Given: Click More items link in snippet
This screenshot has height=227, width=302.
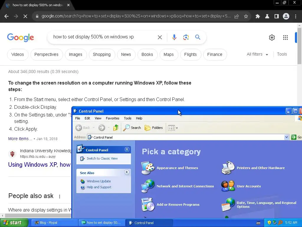Looking at the screenshot, I should tap(20, 139).
